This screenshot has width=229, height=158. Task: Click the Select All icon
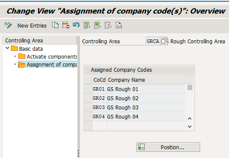[x=87, y=25]
